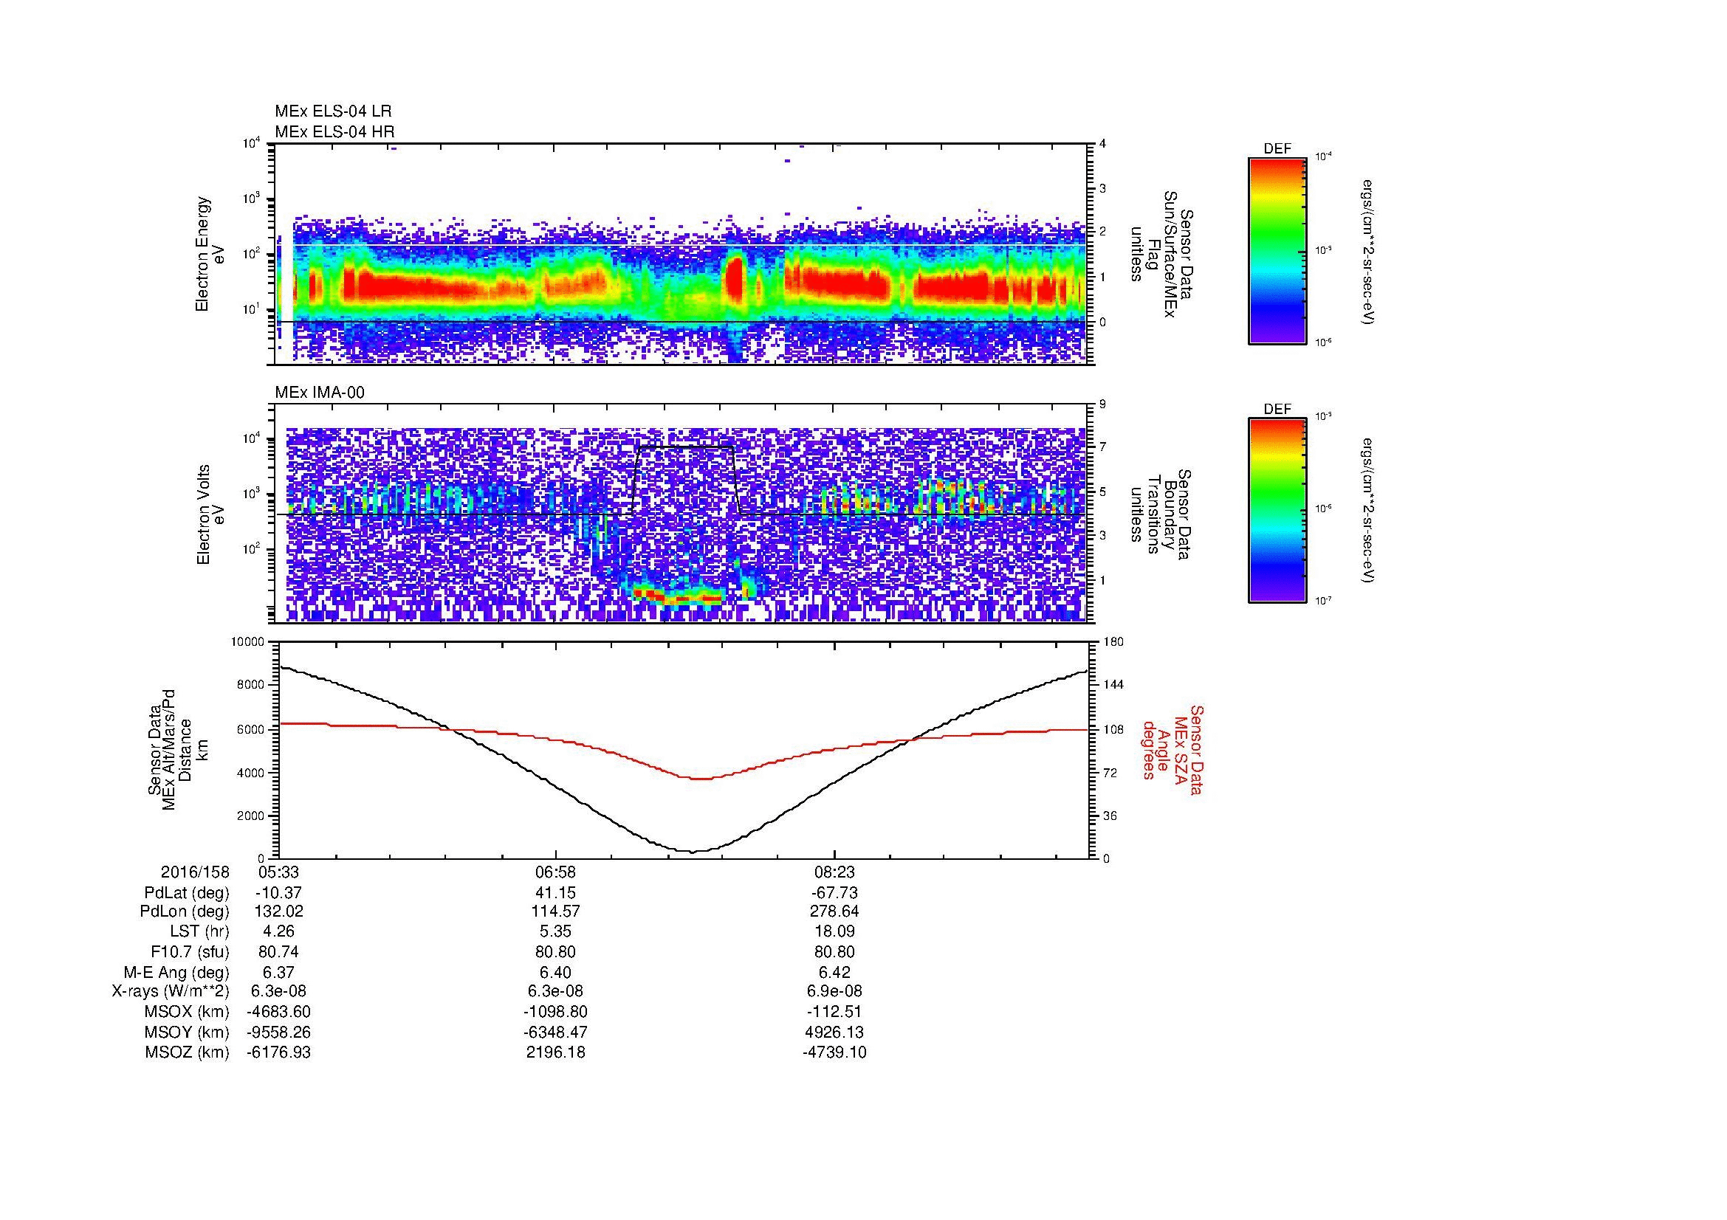
Task: Click the 144 degrees tick label
Action: coord(1113,685)
